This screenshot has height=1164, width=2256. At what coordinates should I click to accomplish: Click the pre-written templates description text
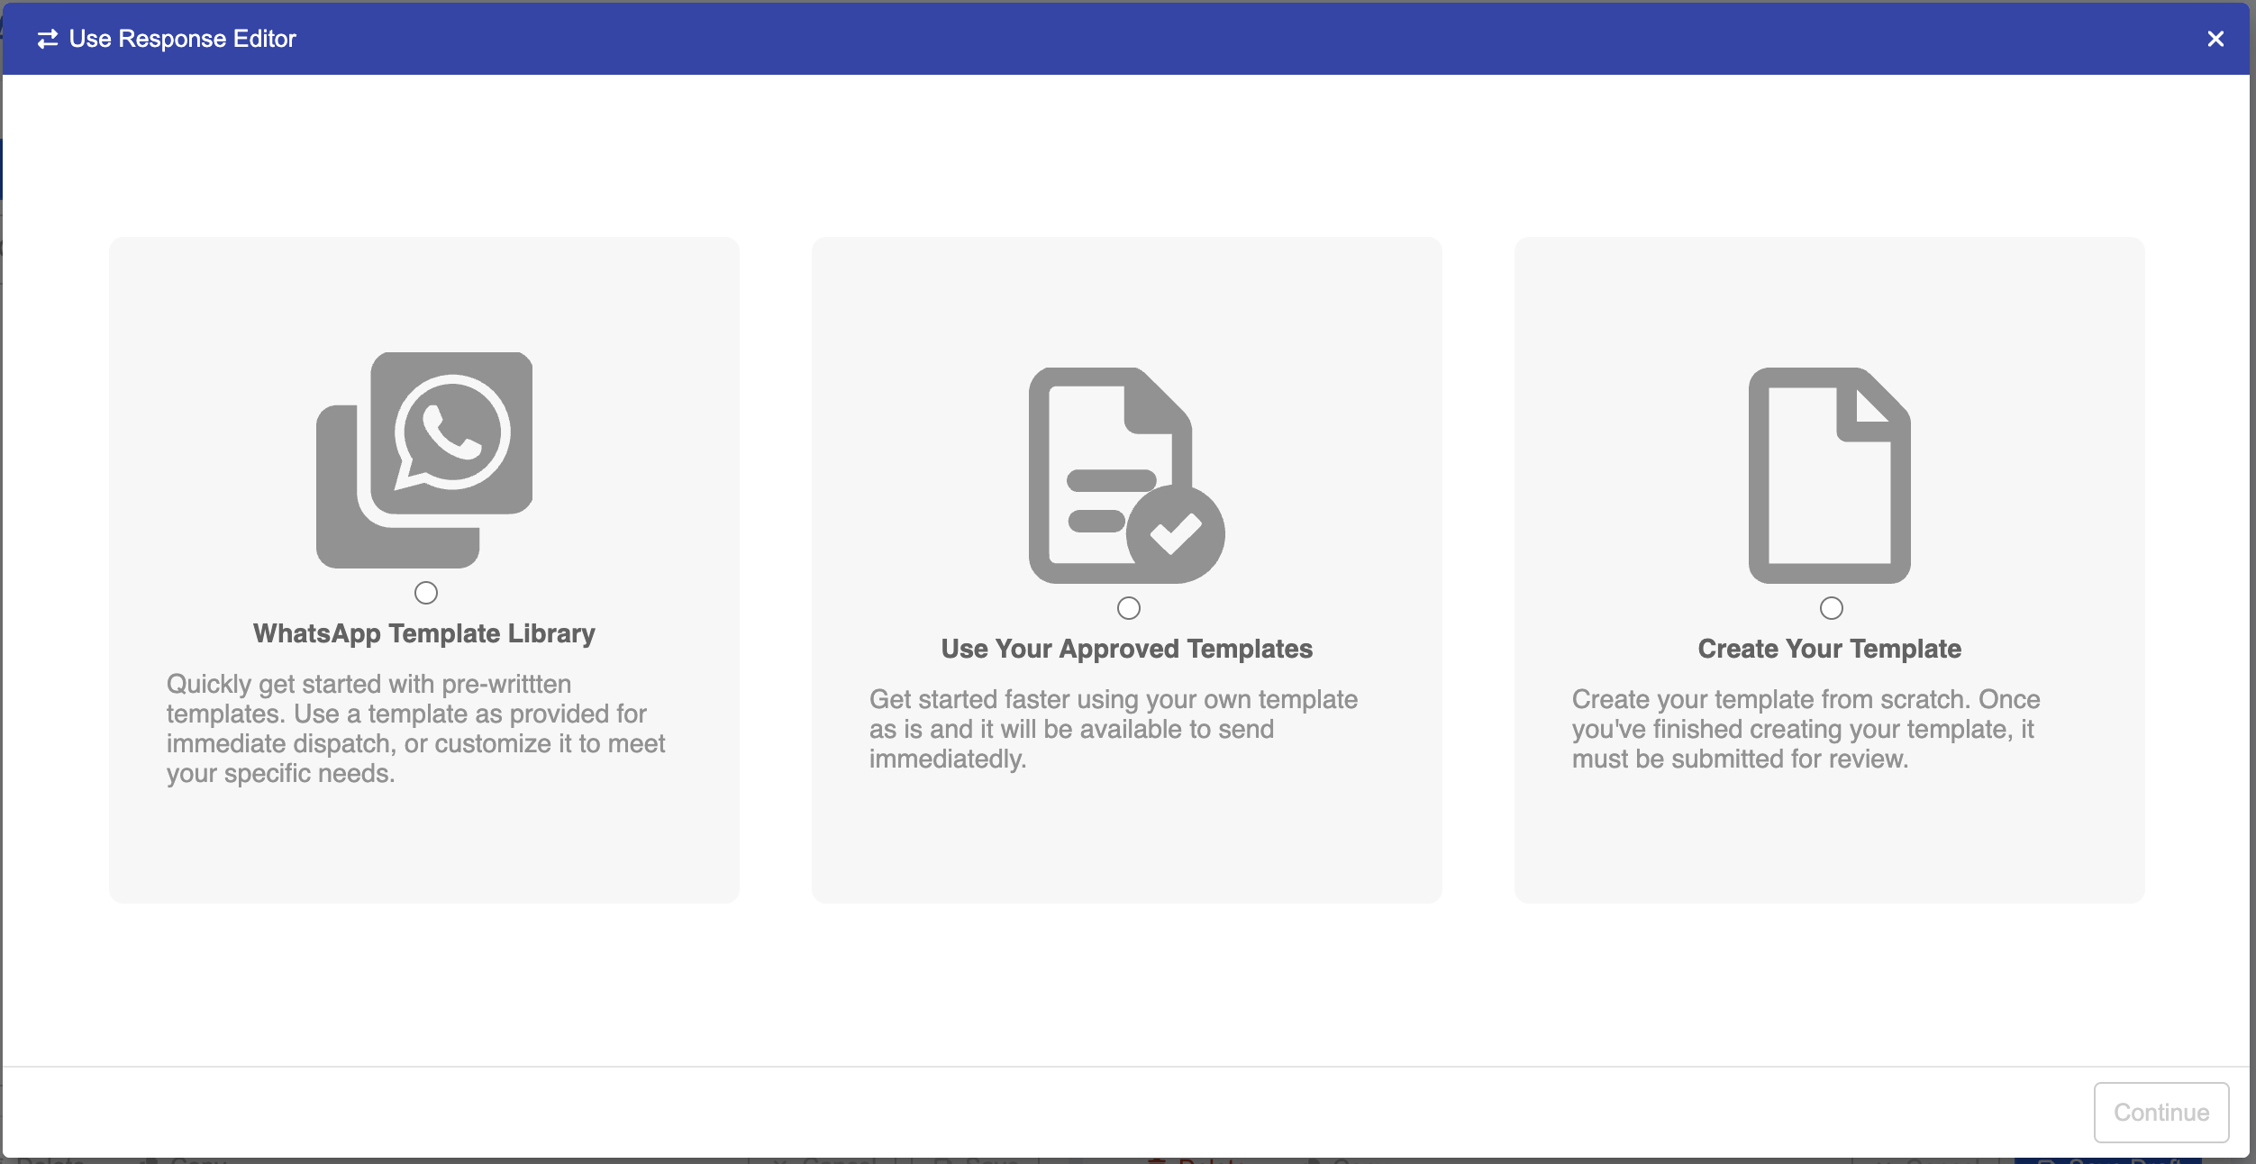click(x=415, y=728)
